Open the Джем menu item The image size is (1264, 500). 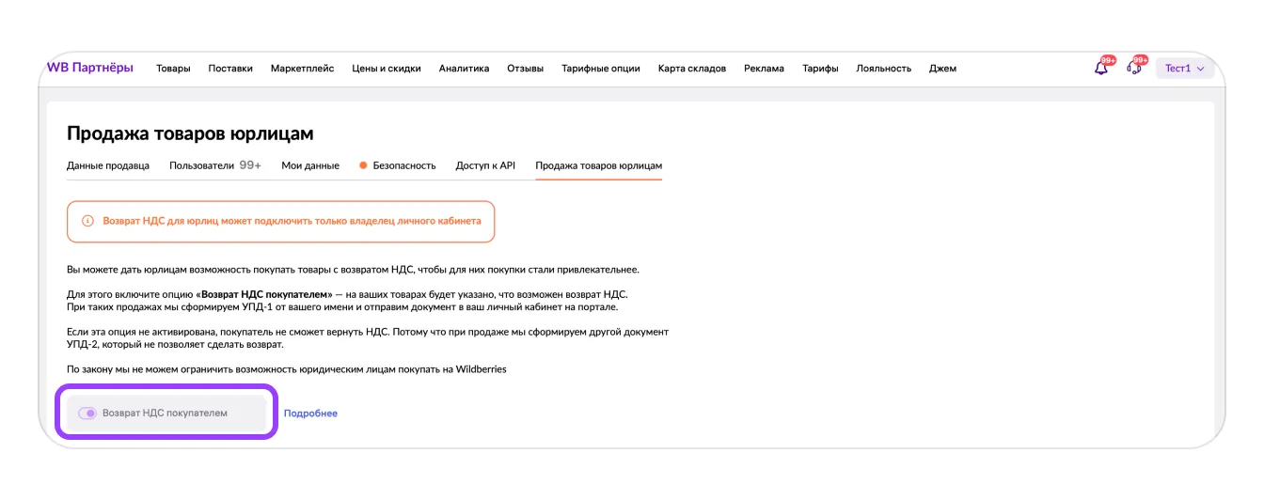pos(942,69)
